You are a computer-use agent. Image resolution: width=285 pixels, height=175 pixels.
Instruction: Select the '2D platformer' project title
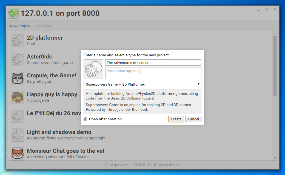[45, 38]
